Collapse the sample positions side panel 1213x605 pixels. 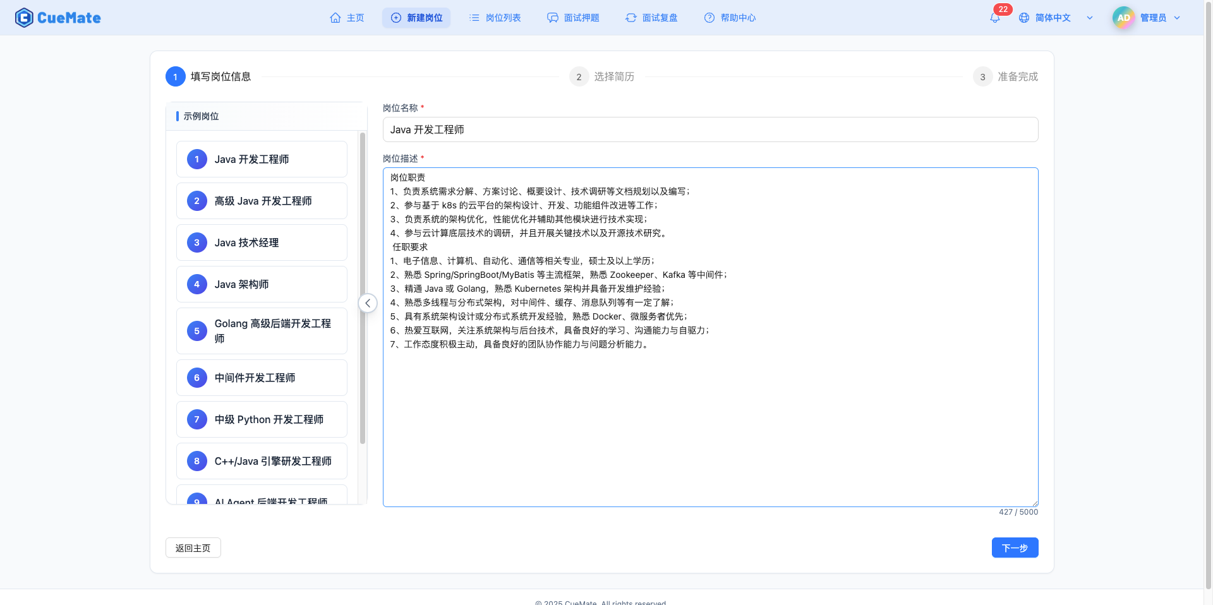click(368, 303)
